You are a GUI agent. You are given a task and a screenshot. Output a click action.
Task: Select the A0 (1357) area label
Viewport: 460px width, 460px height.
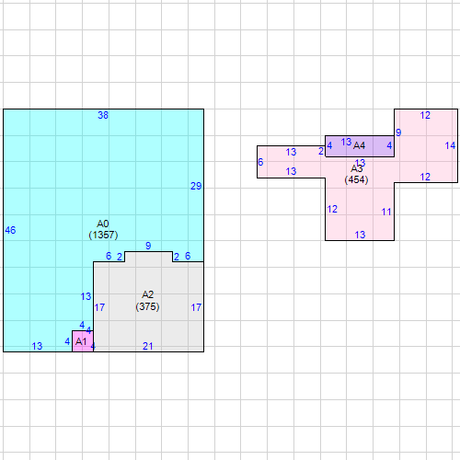point(103,229)
